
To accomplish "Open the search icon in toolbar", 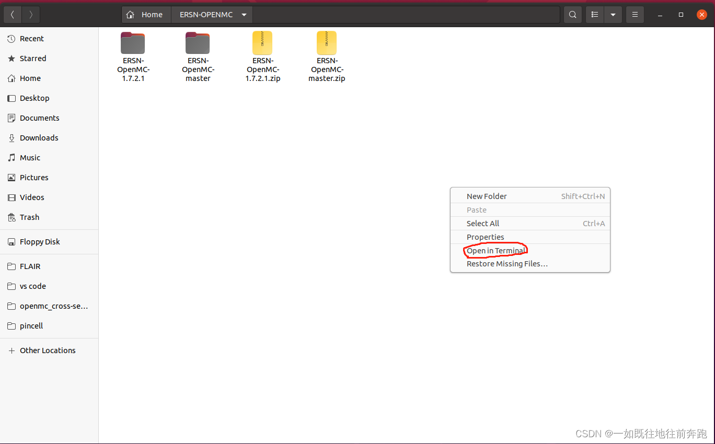I will (572, 14).
